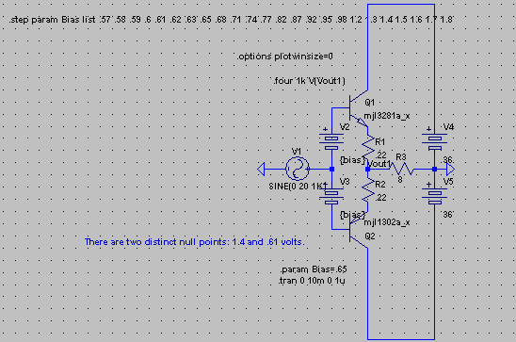
Task: Click the .22 value of R2
Action: pyautogui.click(x=381, y=198)
